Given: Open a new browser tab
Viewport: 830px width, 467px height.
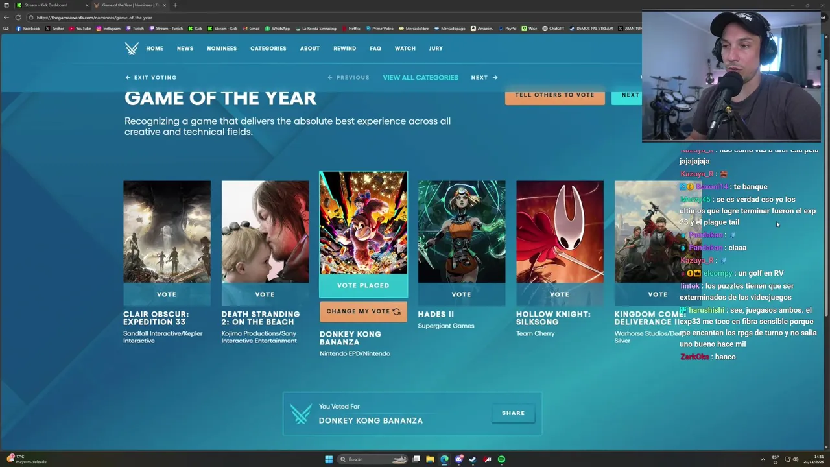Looking at the screenshot, I should (174, 5).
